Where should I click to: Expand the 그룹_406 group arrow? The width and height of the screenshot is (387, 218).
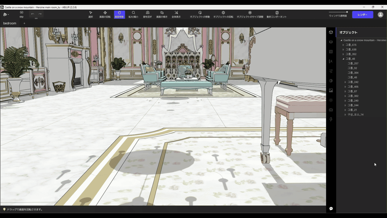[x=346, y=87]
